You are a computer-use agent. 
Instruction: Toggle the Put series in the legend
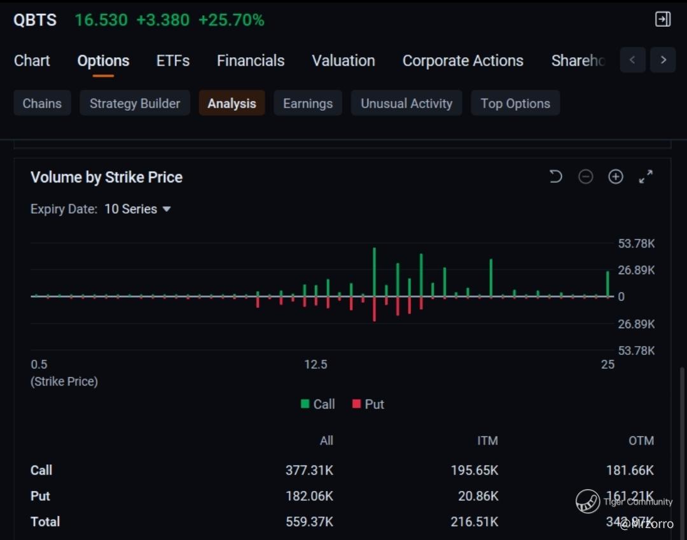click(x=368, y=404)
